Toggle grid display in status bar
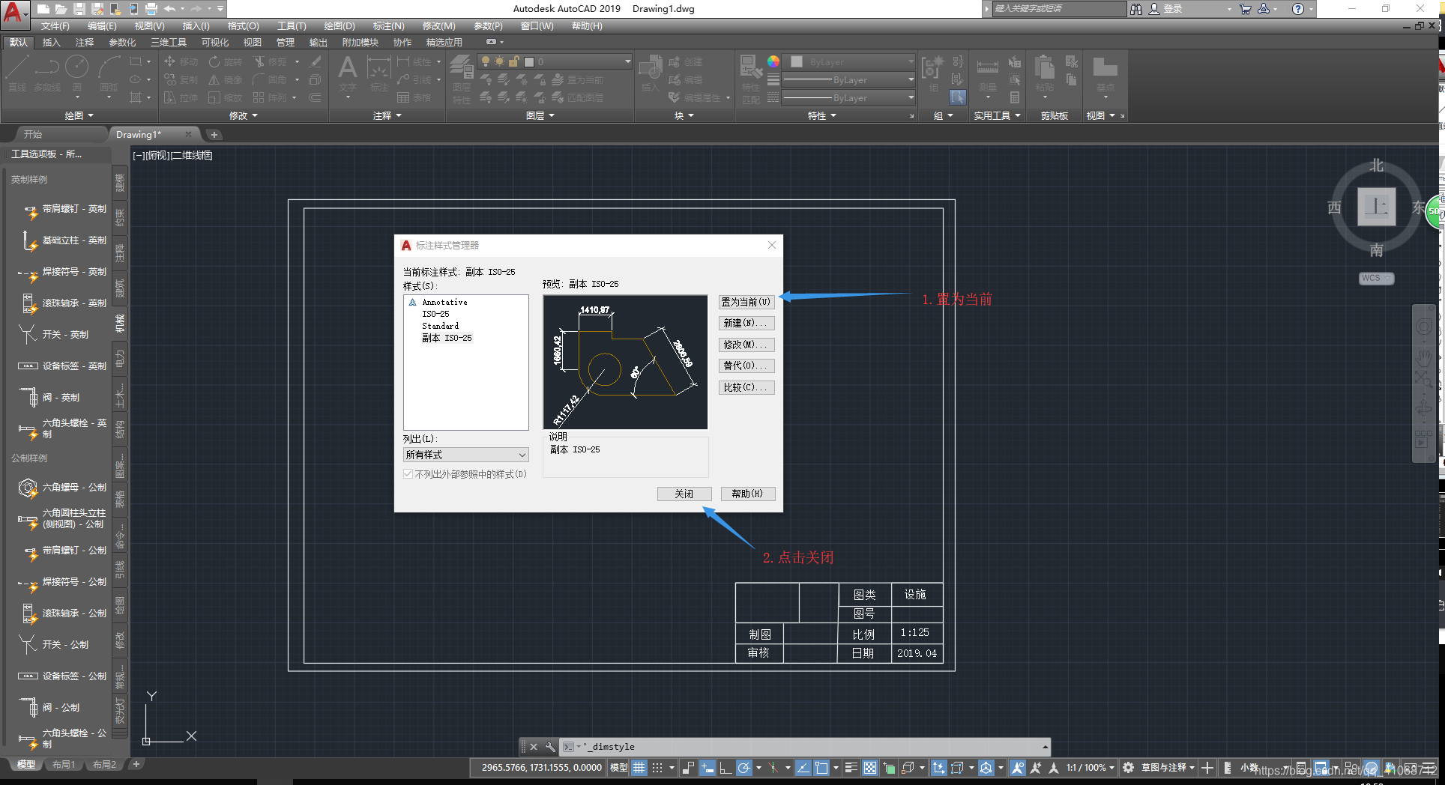 [x=639, y=767]
